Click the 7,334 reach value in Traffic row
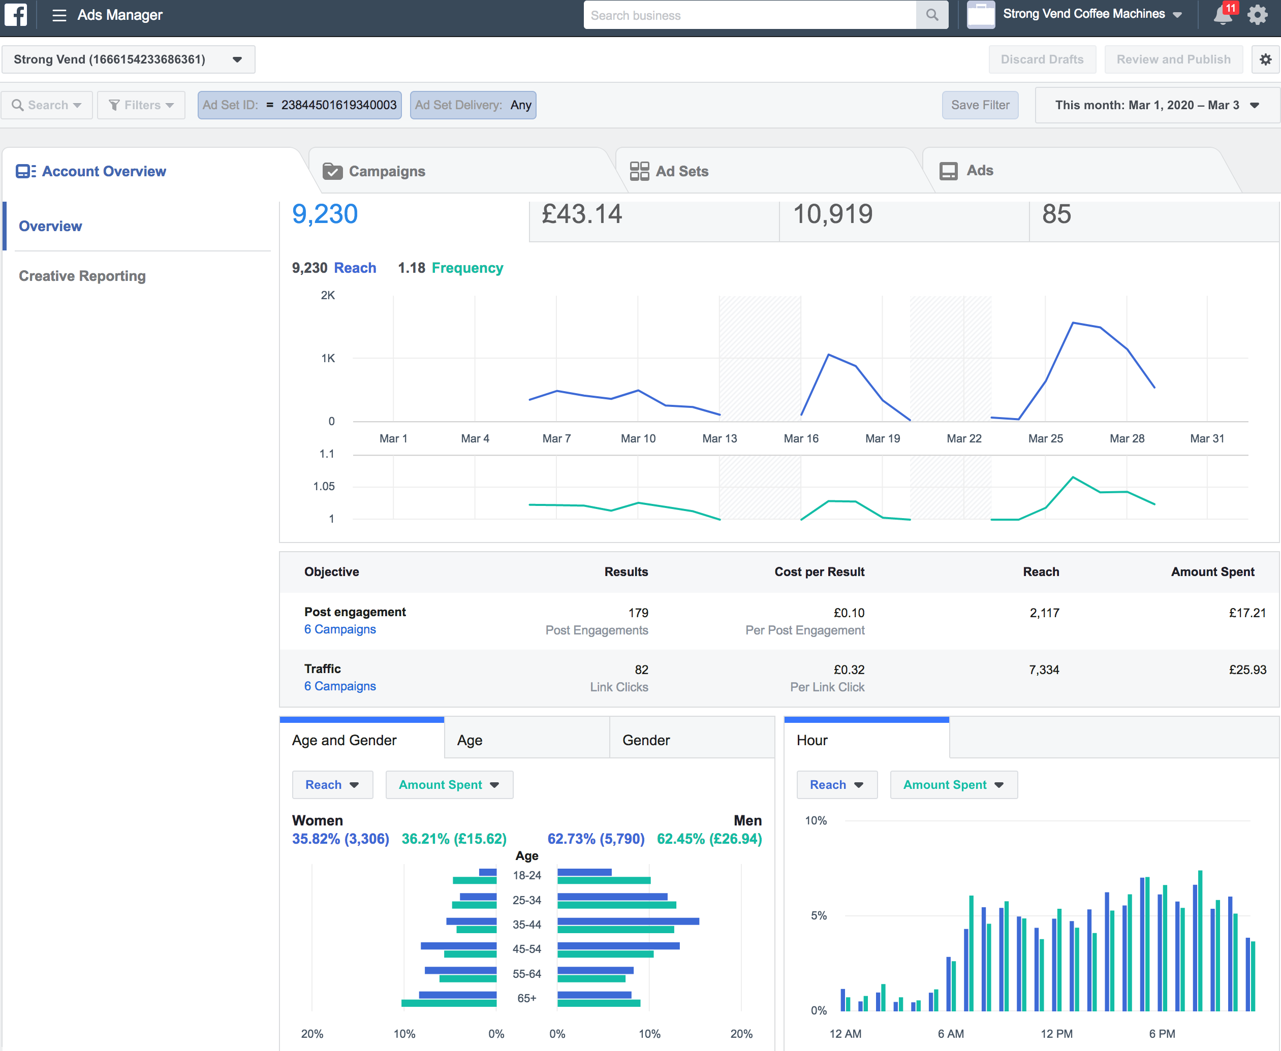 point(1044,670)
